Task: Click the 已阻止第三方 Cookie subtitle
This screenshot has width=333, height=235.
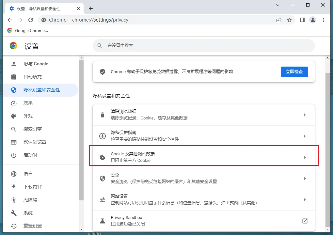Action: pyautogui.click(x=130, y=161)
